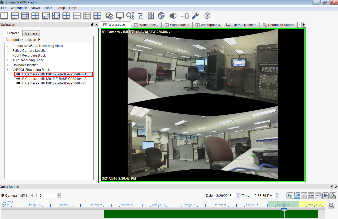Open the globe network icon

(x=161, y=16)
